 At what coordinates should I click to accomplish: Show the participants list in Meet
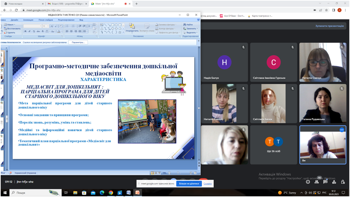coord(317,182)
